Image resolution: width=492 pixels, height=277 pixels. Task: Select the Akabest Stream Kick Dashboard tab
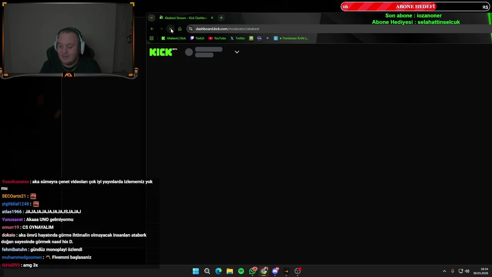186,18
